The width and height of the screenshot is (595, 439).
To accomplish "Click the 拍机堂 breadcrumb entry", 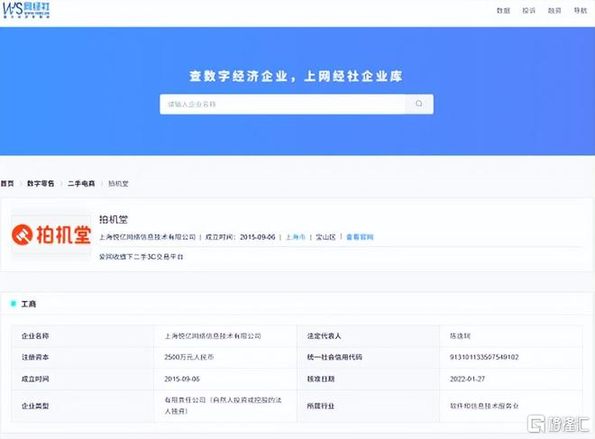I will (x=118, y=184).
